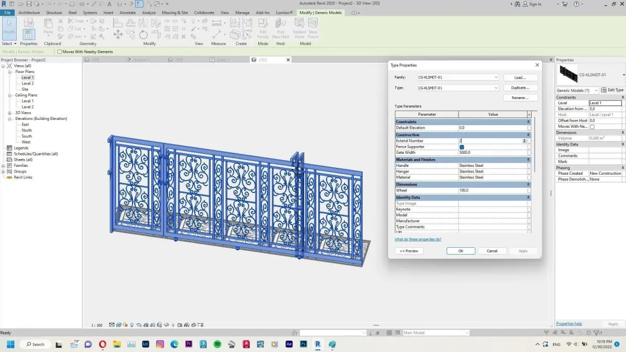Viewport: 626px width, 352px height.
Task: Collapse Materials and Finishes group
Action: [528, 160]
